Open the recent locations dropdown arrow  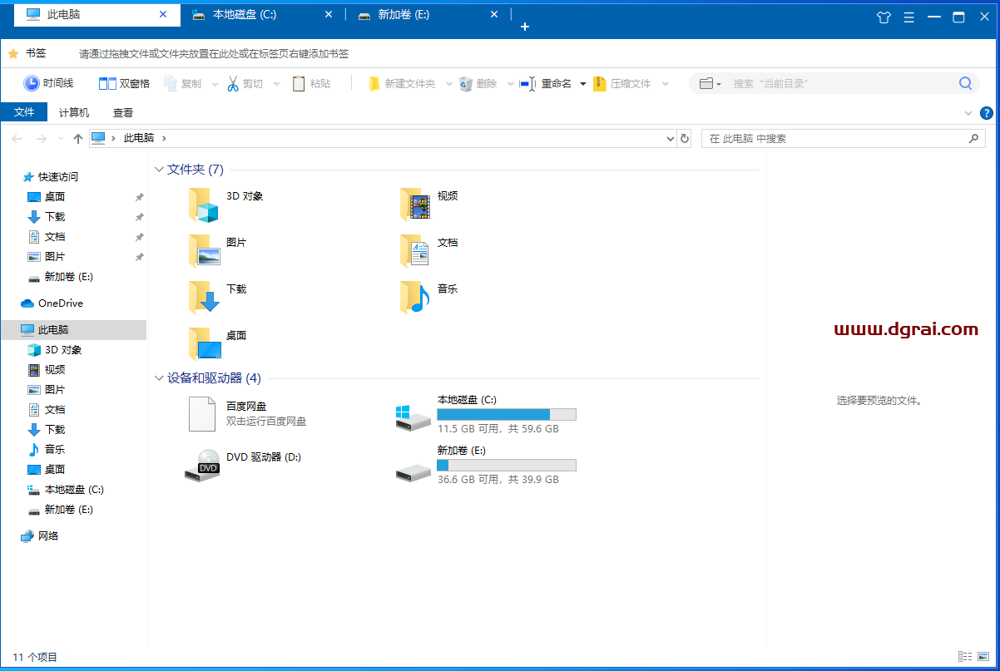(x=61, y=139)
